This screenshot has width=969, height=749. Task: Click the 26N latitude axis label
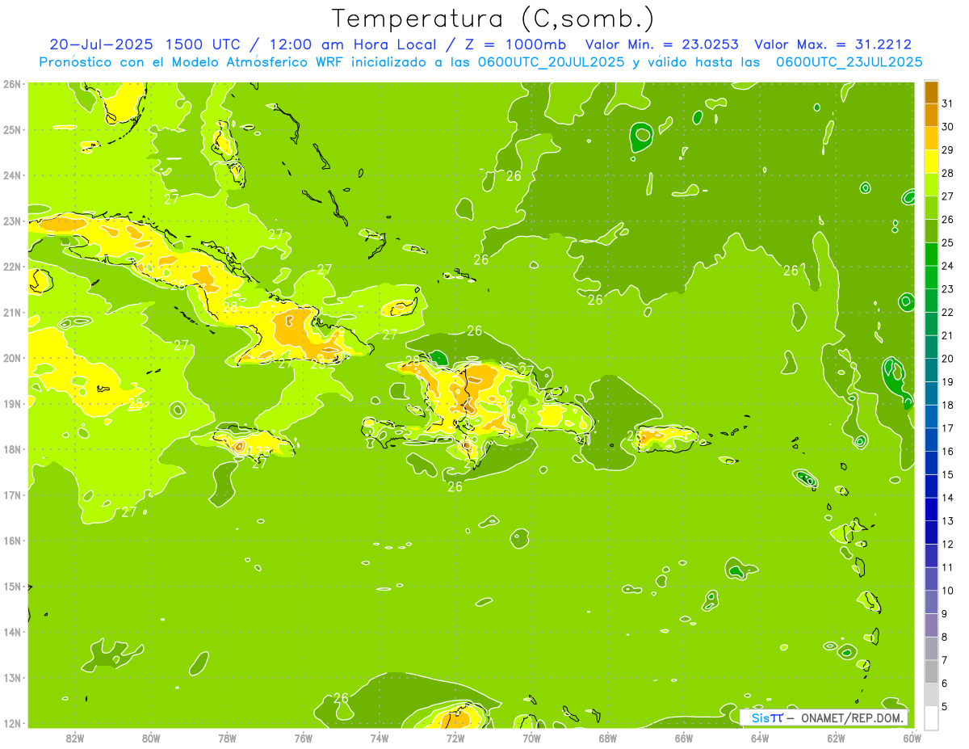12,84
